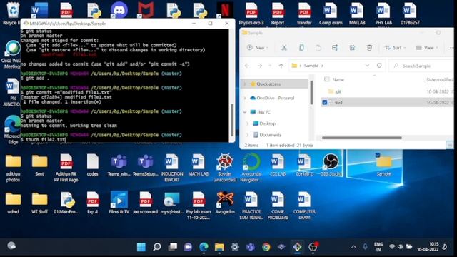Open the clock and date flyout
Viewport: 457px width, 257px height.
point(428,247)
